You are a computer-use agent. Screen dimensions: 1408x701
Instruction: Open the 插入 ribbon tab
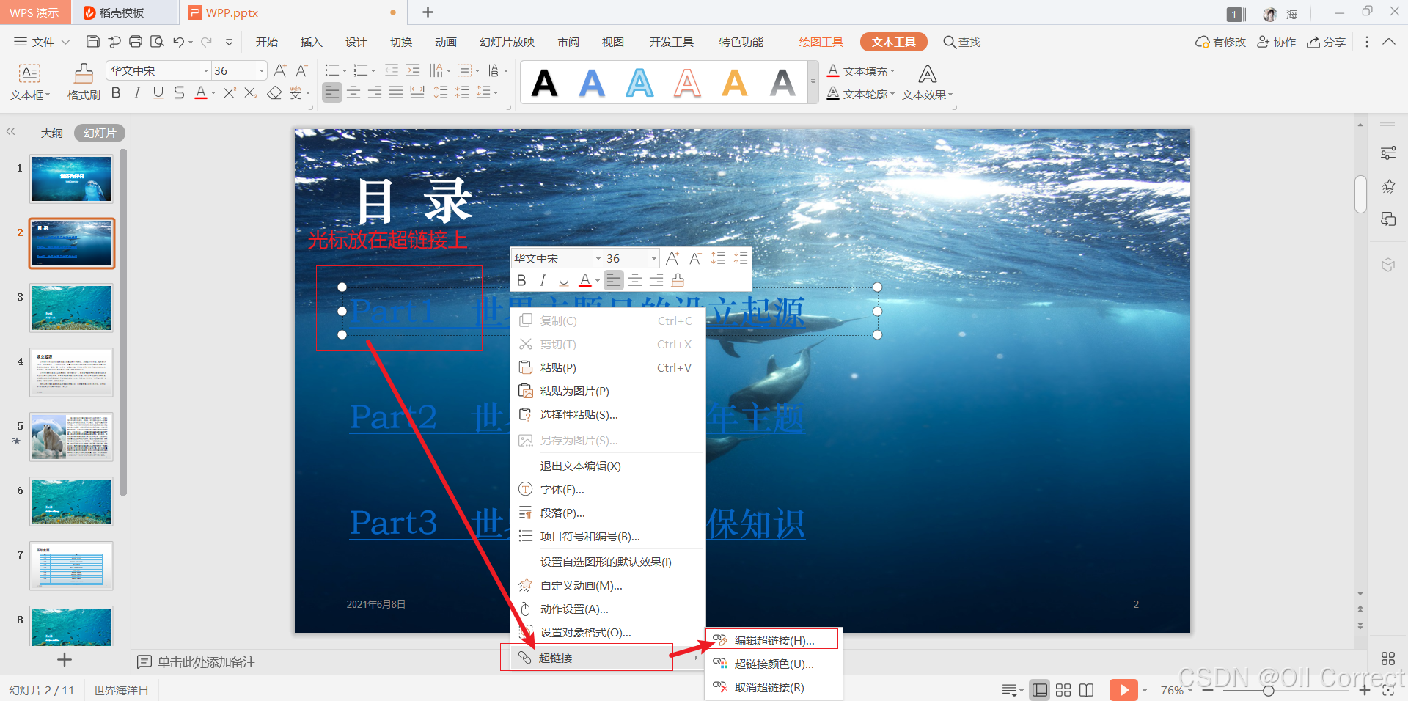[x=311, y=42]
